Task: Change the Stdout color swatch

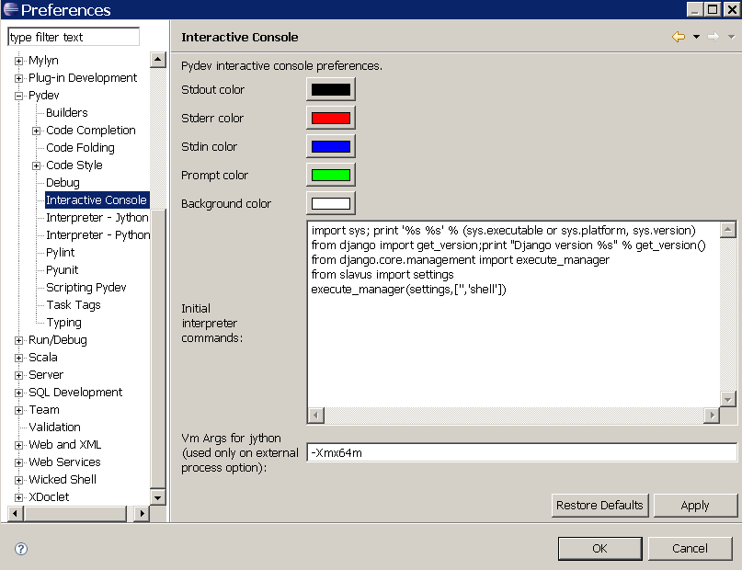Action: (330, 90)
